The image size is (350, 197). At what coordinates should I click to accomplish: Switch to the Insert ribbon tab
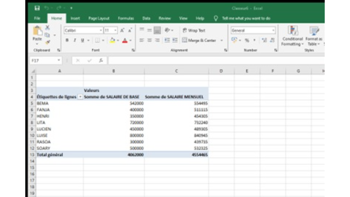point(75,18)
